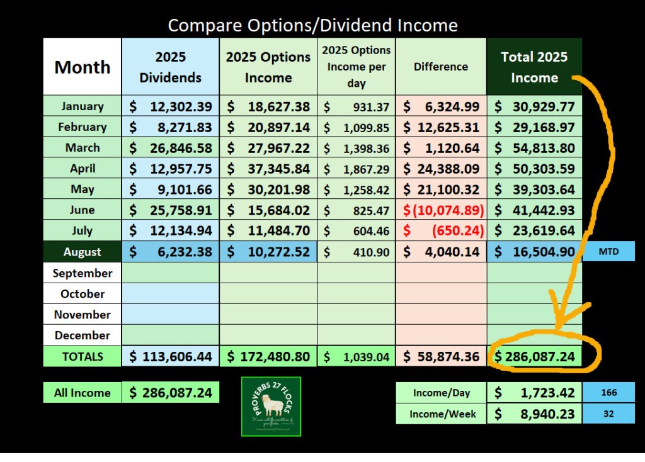Click the August month row label
Screen dimensions: 645x462
point(82,252)
